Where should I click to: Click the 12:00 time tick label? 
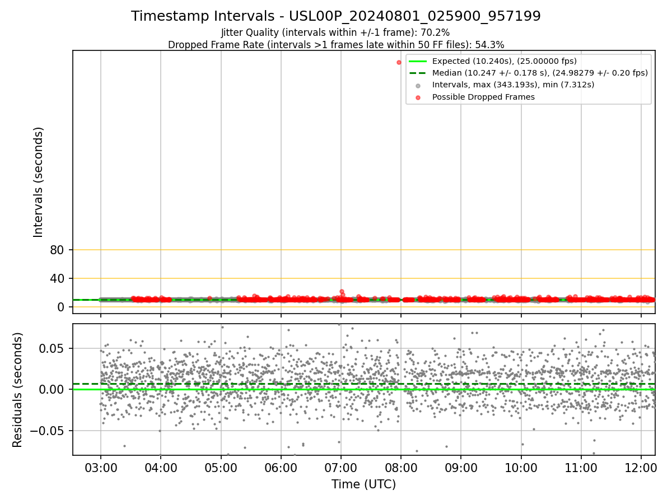click(x=641, y=468)
